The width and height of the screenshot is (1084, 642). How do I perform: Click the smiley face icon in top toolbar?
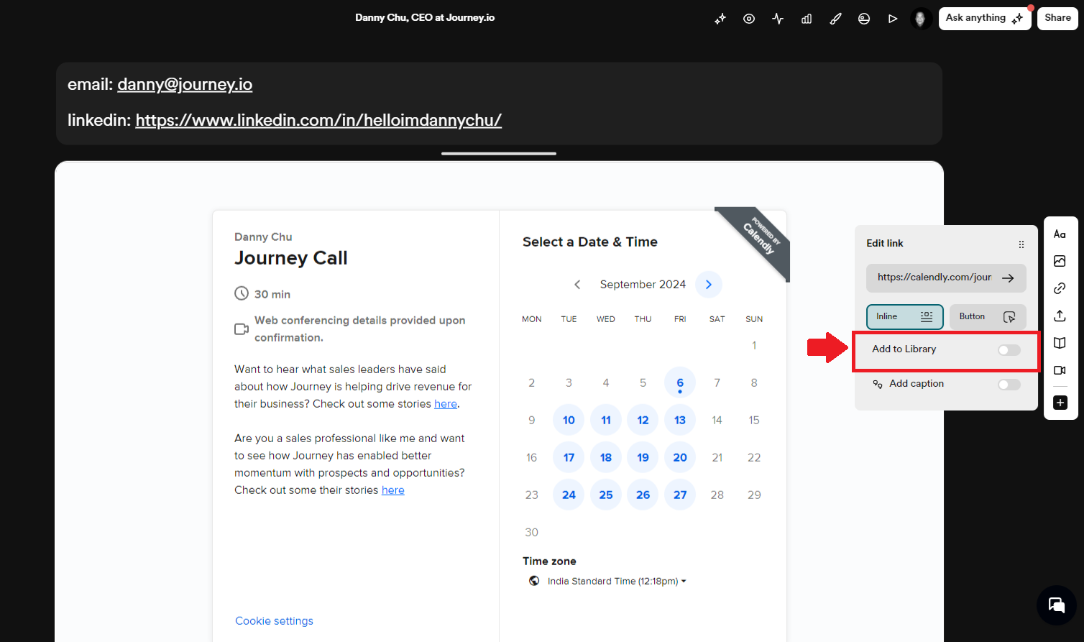point(864,19)
